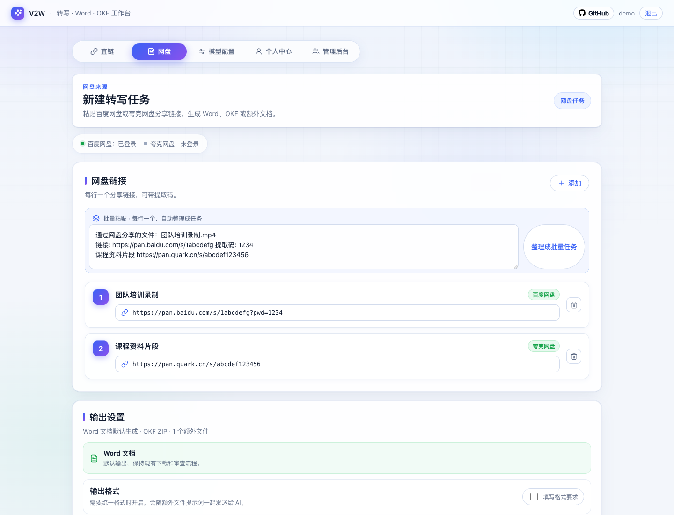Log out with the 退出 button
The height and width of the screenshot is (515, 674).
(x=651, y=13)
